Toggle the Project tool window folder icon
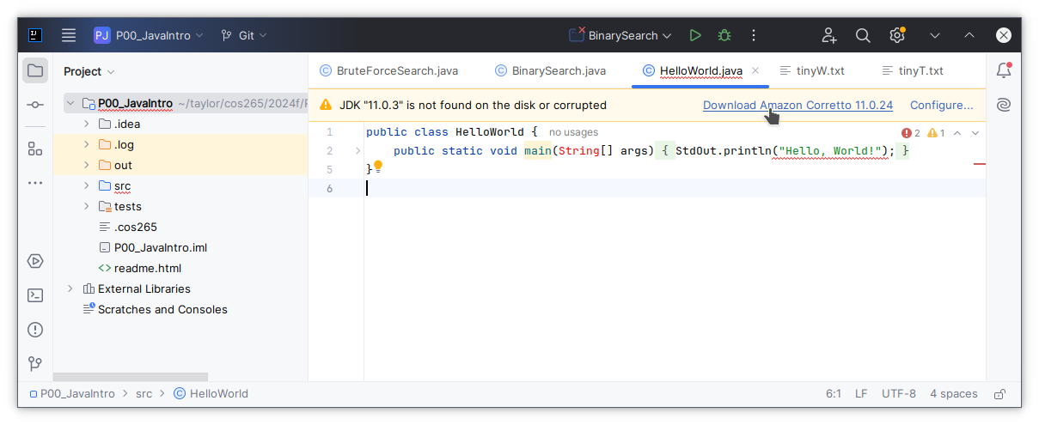1039x425 pixels. pos(35,70)
